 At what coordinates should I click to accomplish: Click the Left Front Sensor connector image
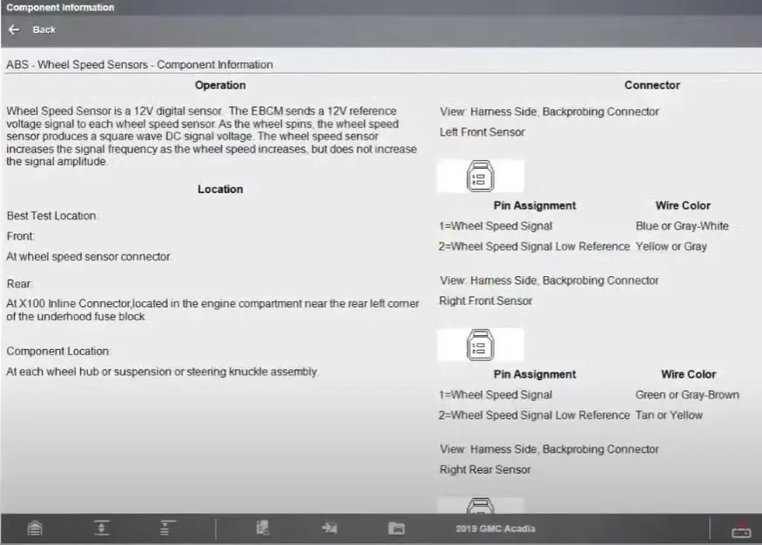(480, 176)
